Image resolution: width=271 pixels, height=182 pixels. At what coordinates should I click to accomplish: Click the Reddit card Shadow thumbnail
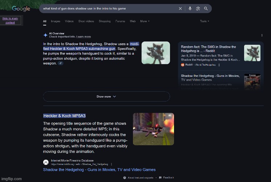pos(252,53)
